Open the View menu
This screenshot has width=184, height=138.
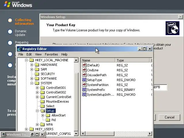[38, 54]
